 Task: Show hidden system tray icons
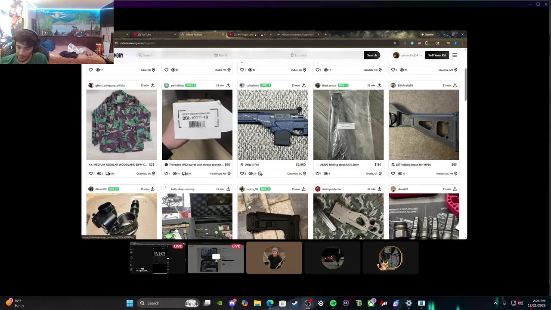pyautogui.click(x=495, y=303)
